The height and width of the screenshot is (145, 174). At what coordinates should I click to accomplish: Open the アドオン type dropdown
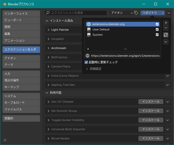pos(121,13)
